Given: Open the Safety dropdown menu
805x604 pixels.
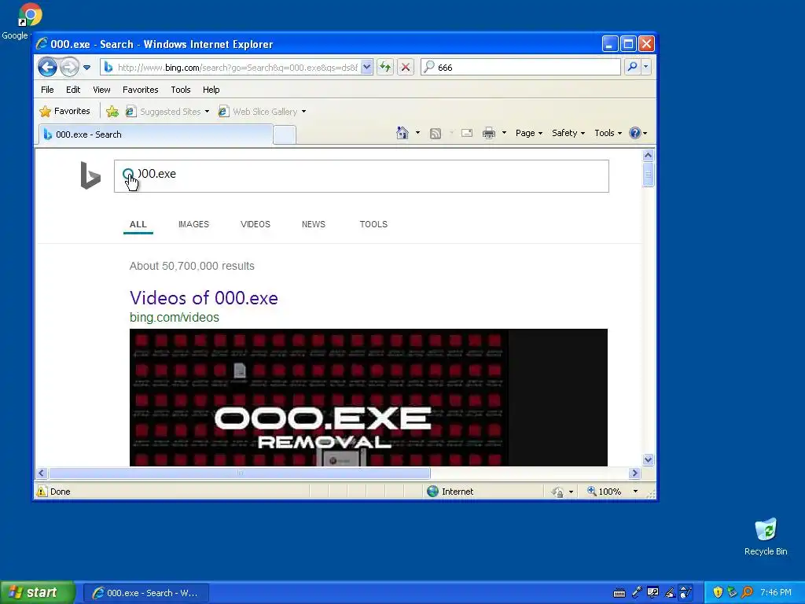Looking at the screenshot, I should coord(568,133).
